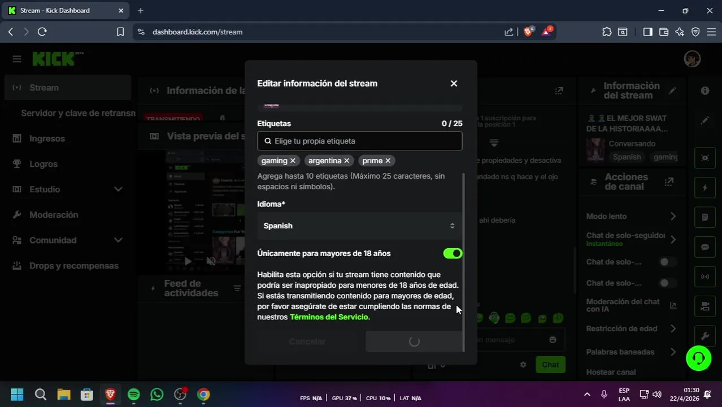The height and width of the screenshot is (407, 722).
Task: Close the Editar información del stream dialog
Action: coord(454,84)
